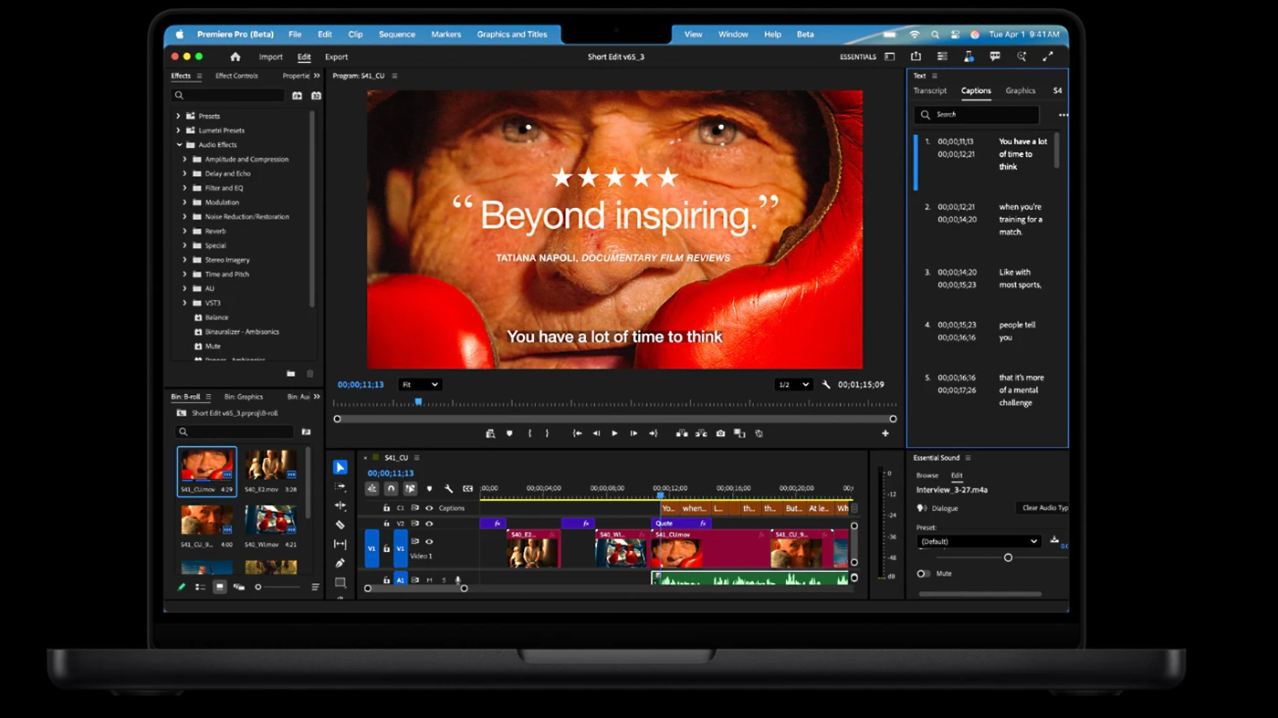Screen dimensions: 1278x718
Task: Click the Add Marker icon in the Program monitor
Action: (509, 433)
